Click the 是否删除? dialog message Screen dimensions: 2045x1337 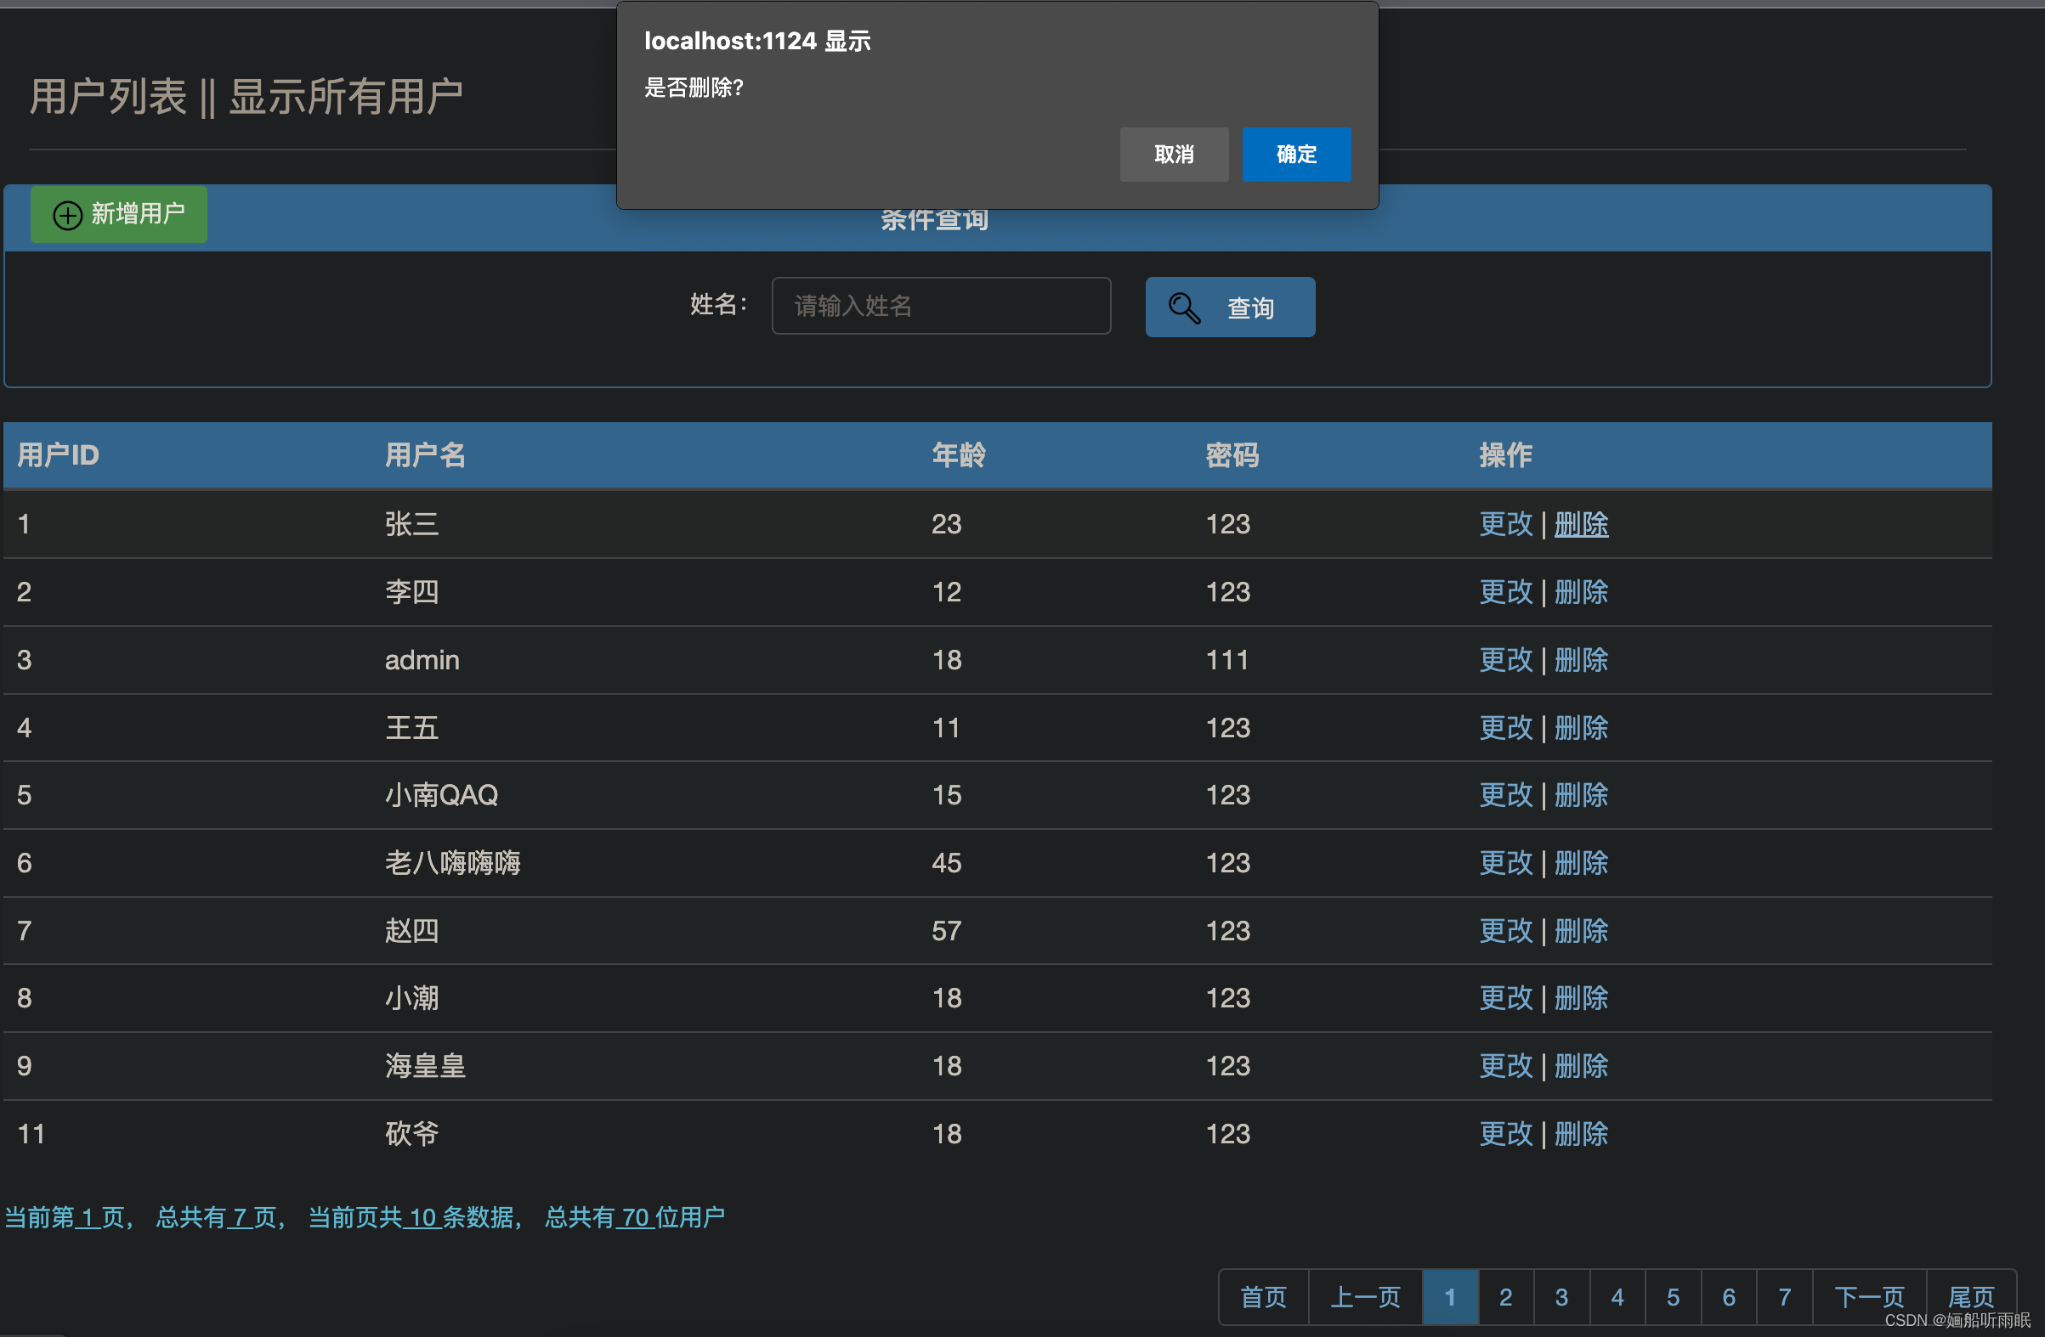click(x=694, y=87)
